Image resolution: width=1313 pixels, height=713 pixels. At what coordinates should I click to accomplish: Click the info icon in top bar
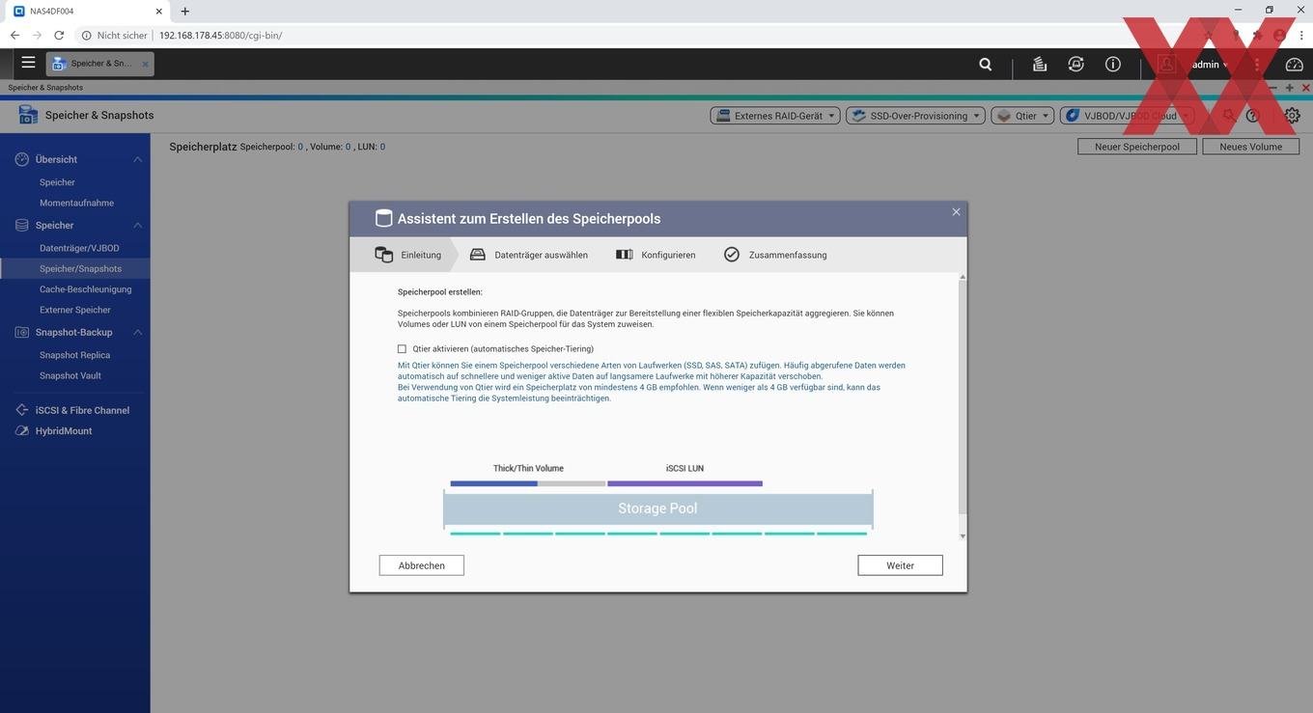coord(1113,64)
